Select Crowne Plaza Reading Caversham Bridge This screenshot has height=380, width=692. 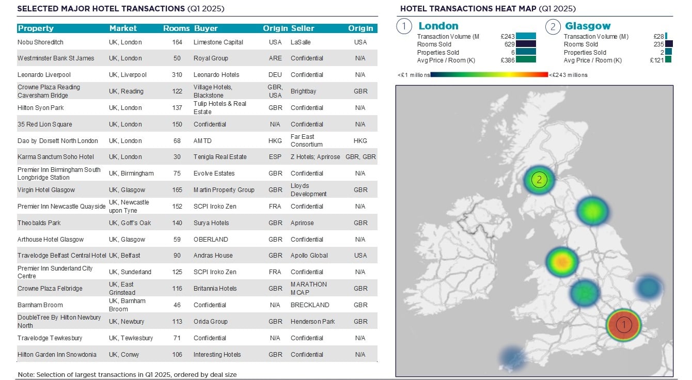49,91
